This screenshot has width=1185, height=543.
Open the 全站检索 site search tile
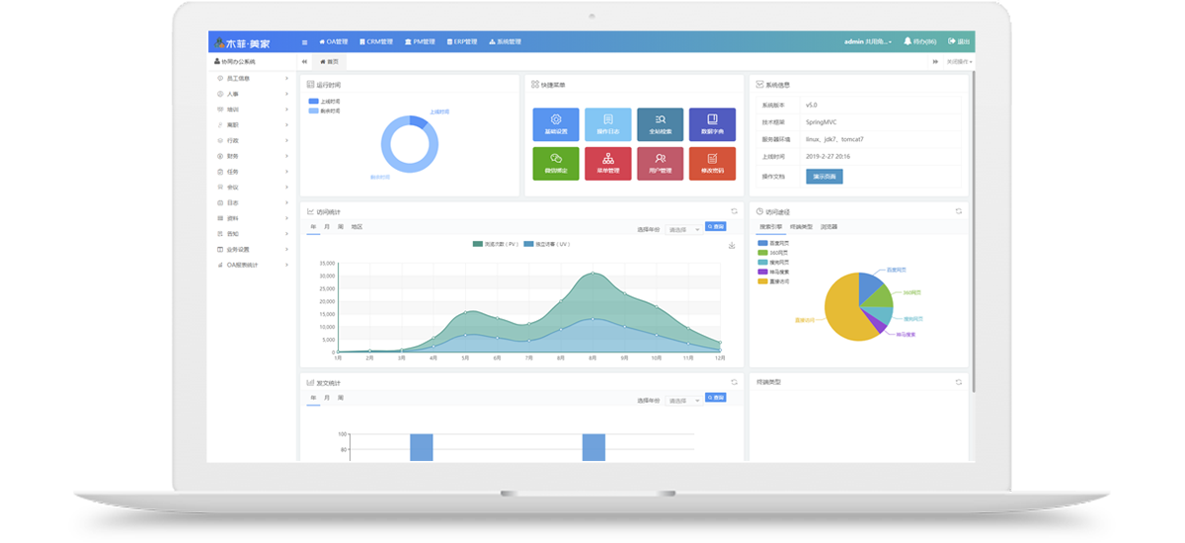(x=660, y=123)
